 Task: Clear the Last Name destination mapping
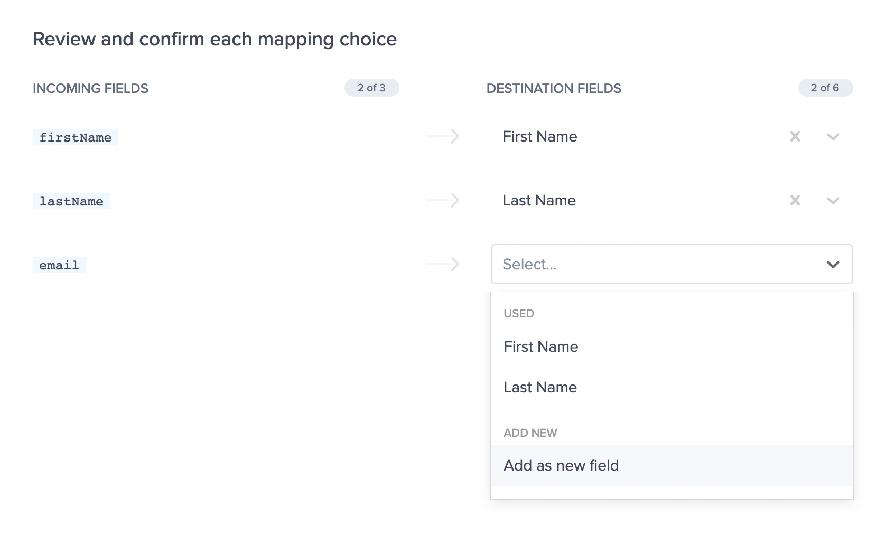pos(795,201)
